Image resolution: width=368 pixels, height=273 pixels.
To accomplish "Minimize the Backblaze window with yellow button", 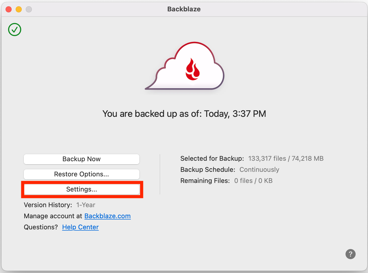I will 19,9.
